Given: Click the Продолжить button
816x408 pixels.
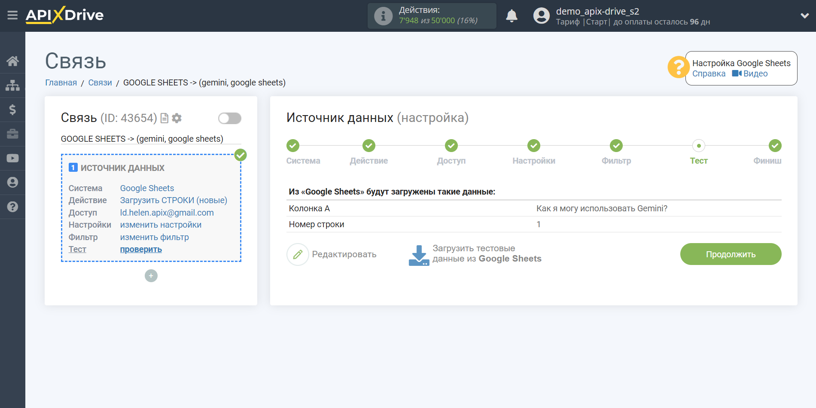Looking at the screenshot, I should point(731,254).
